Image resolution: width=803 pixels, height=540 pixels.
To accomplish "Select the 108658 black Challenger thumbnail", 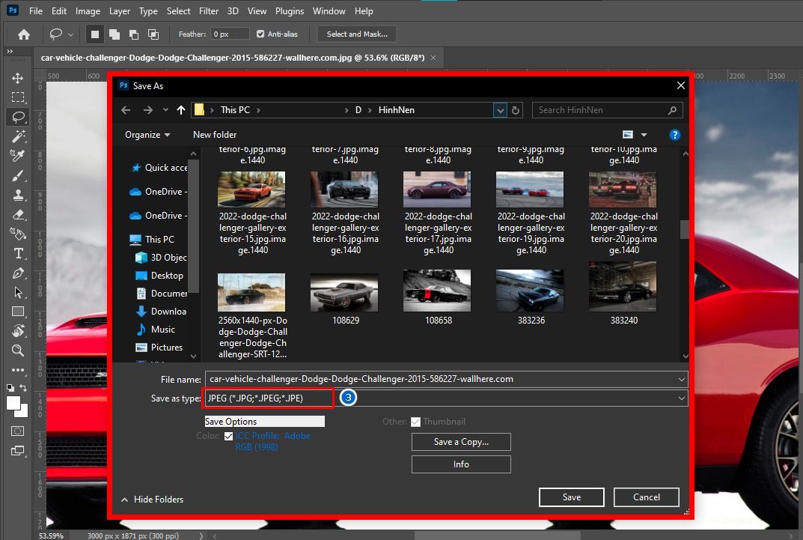I will pos(437,291).
